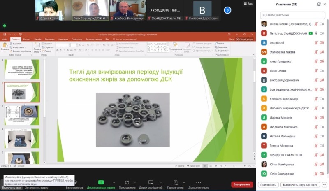Toggle microphone for Staroselska Natalia
The image size is (329, 191).
tap(316, 52)
